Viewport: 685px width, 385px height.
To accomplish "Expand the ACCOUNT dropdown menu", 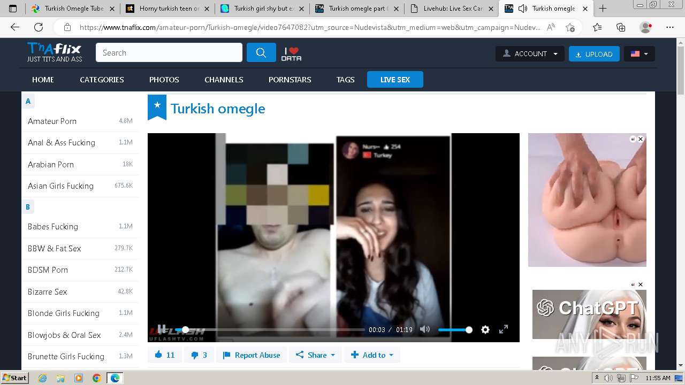I will [530, 53].
